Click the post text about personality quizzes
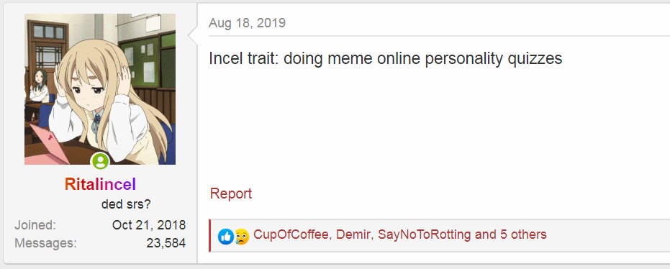670x269 pixels. coord(386,58)
